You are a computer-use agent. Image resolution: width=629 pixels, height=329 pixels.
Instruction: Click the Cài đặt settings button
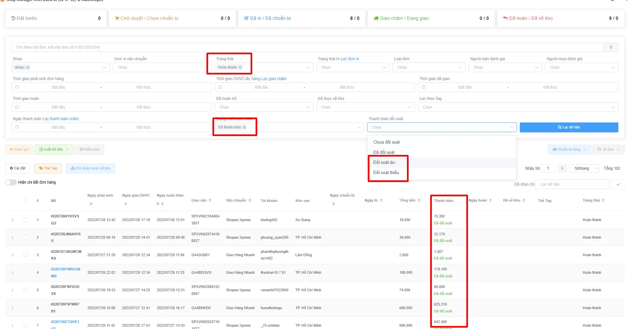click(x=18, y=168)
